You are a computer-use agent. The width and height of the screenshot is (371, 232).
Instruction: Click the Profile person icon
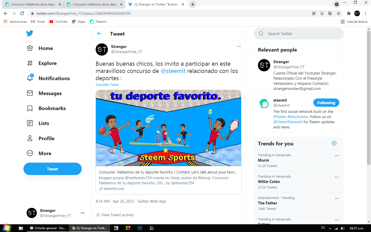coord(30,138)
